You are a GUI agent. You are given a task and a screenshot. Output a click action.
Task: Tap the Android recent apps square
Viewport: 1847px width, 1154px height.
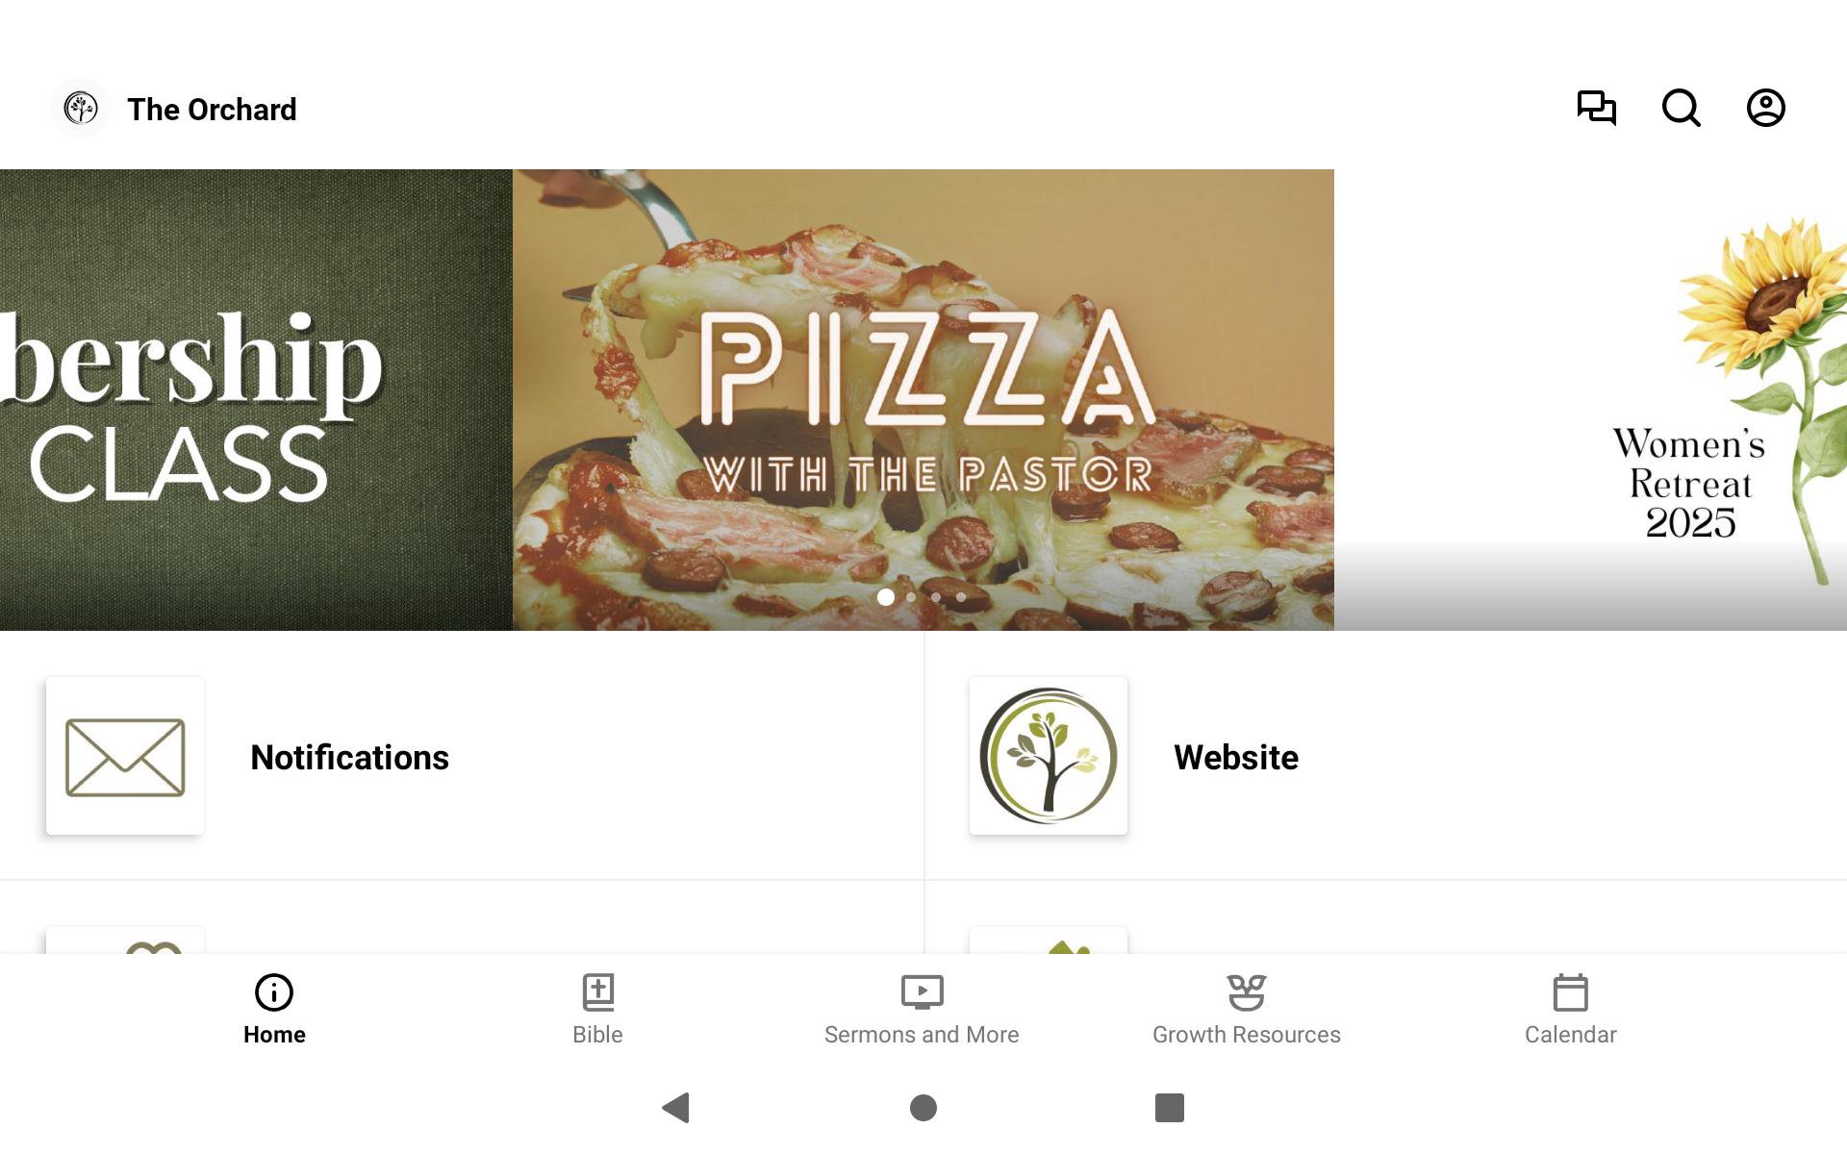coord(1169,1108)
